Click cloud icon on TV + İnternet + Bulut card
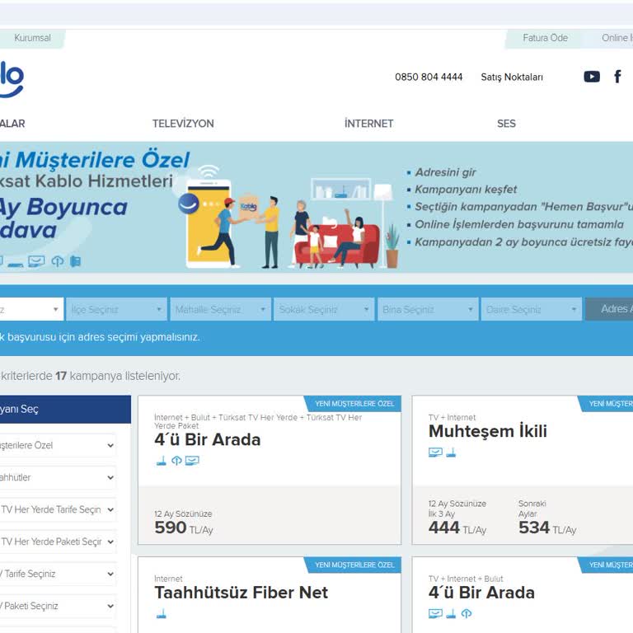The width and height of the screenshot is (633, 633). (x=467, y=614)
